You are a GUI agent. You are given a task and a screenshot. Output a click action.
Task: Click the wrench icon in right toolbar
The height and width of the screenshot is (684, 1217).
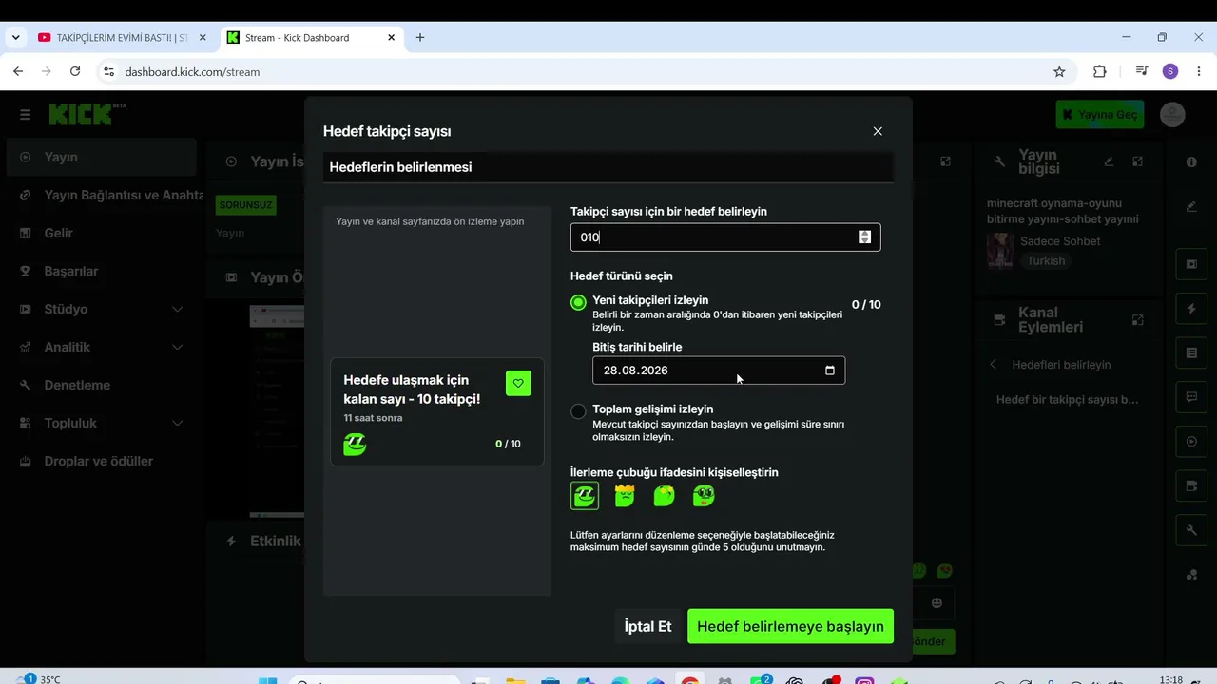click(x=1191, y=530)
